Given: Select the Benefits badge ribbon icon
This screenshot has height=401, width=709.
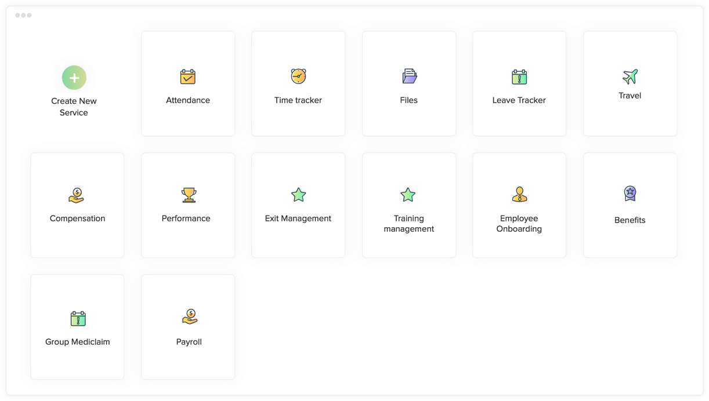Looking at the screenshot, I should click(630, 193).
